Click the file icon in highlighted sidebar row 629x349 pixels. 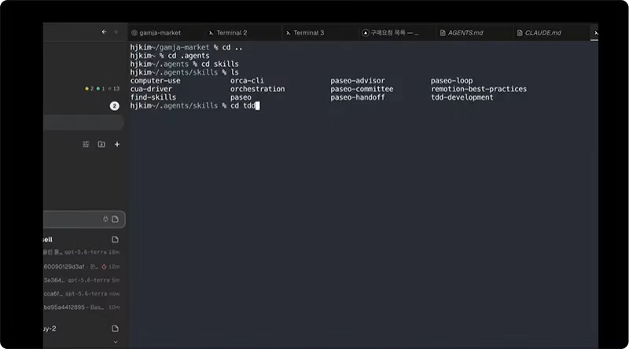[115, 219]
